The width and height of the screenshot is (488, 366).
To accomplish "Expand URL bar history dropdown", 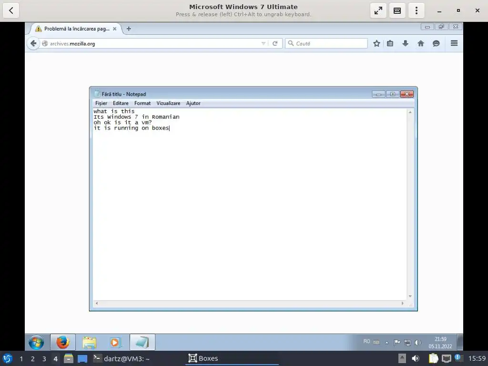I will coord(263,43).
